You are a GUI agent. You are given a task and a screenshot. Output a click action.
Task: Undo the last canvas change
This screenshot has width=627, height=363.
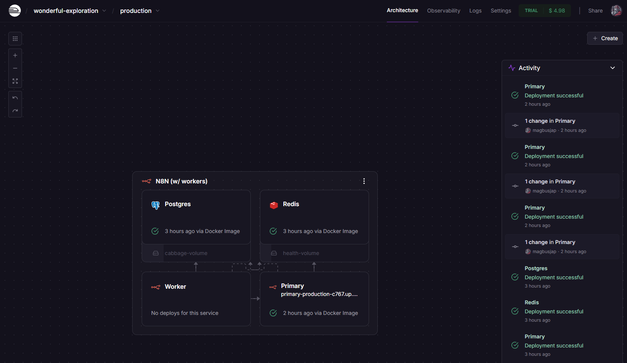pyautogui.click(x=15, y=98)
